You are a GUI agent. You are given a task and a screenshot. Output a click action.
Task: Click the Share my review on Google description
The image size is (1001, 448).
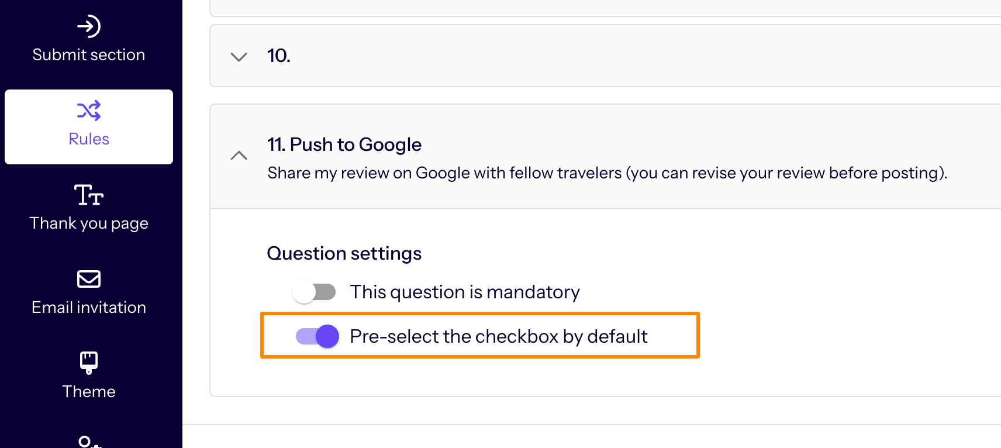coord(607,173)
